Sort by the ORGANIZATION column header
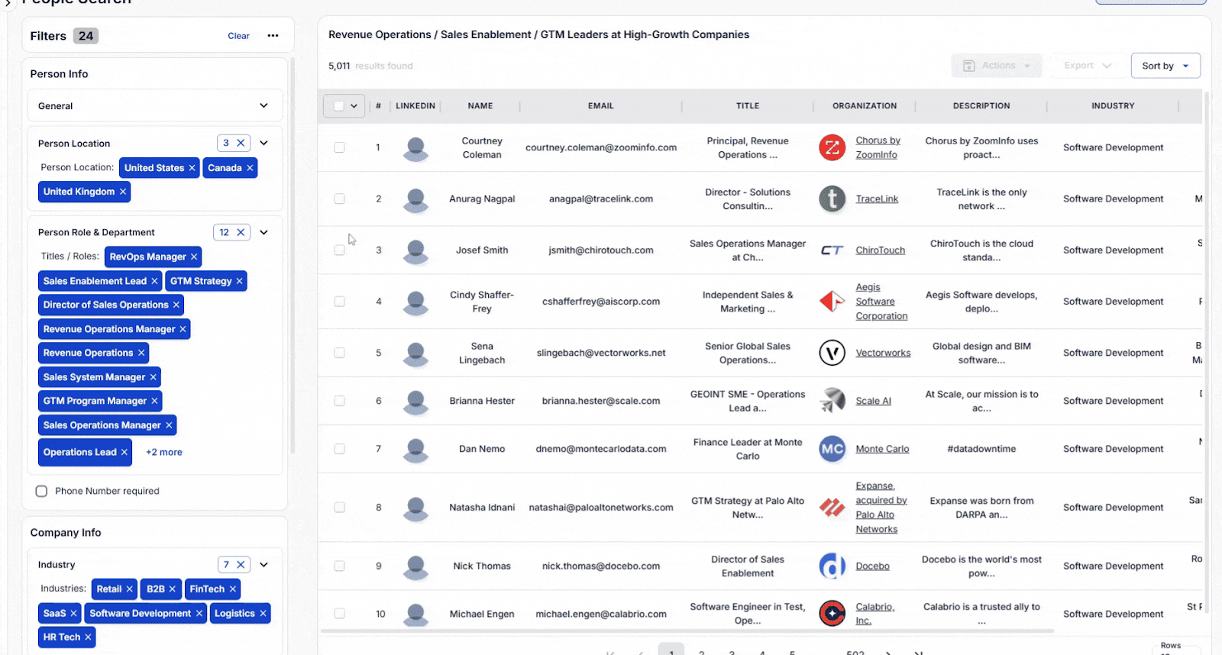Viewport: 1222px width, 655px height. click(x=864, y=106)
